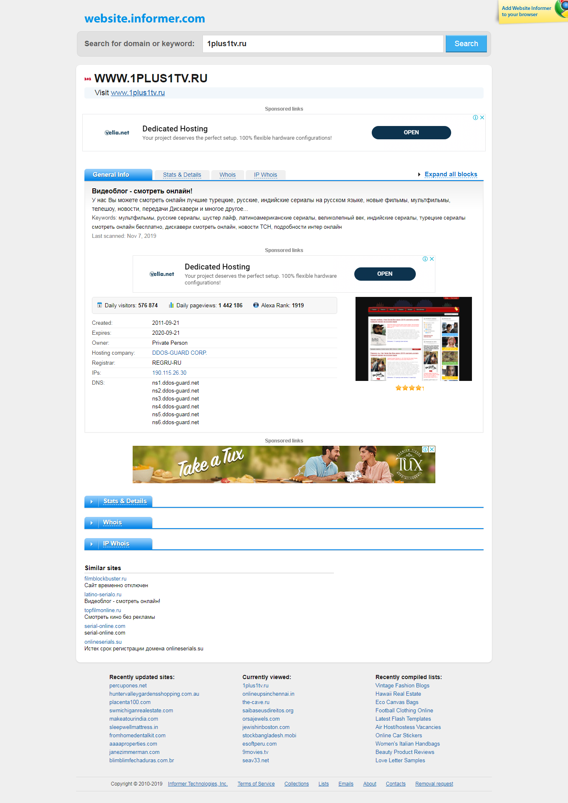Open similar site latino-serialo.ru
This screenshot has width=568, height=803.
click(103, 594)
